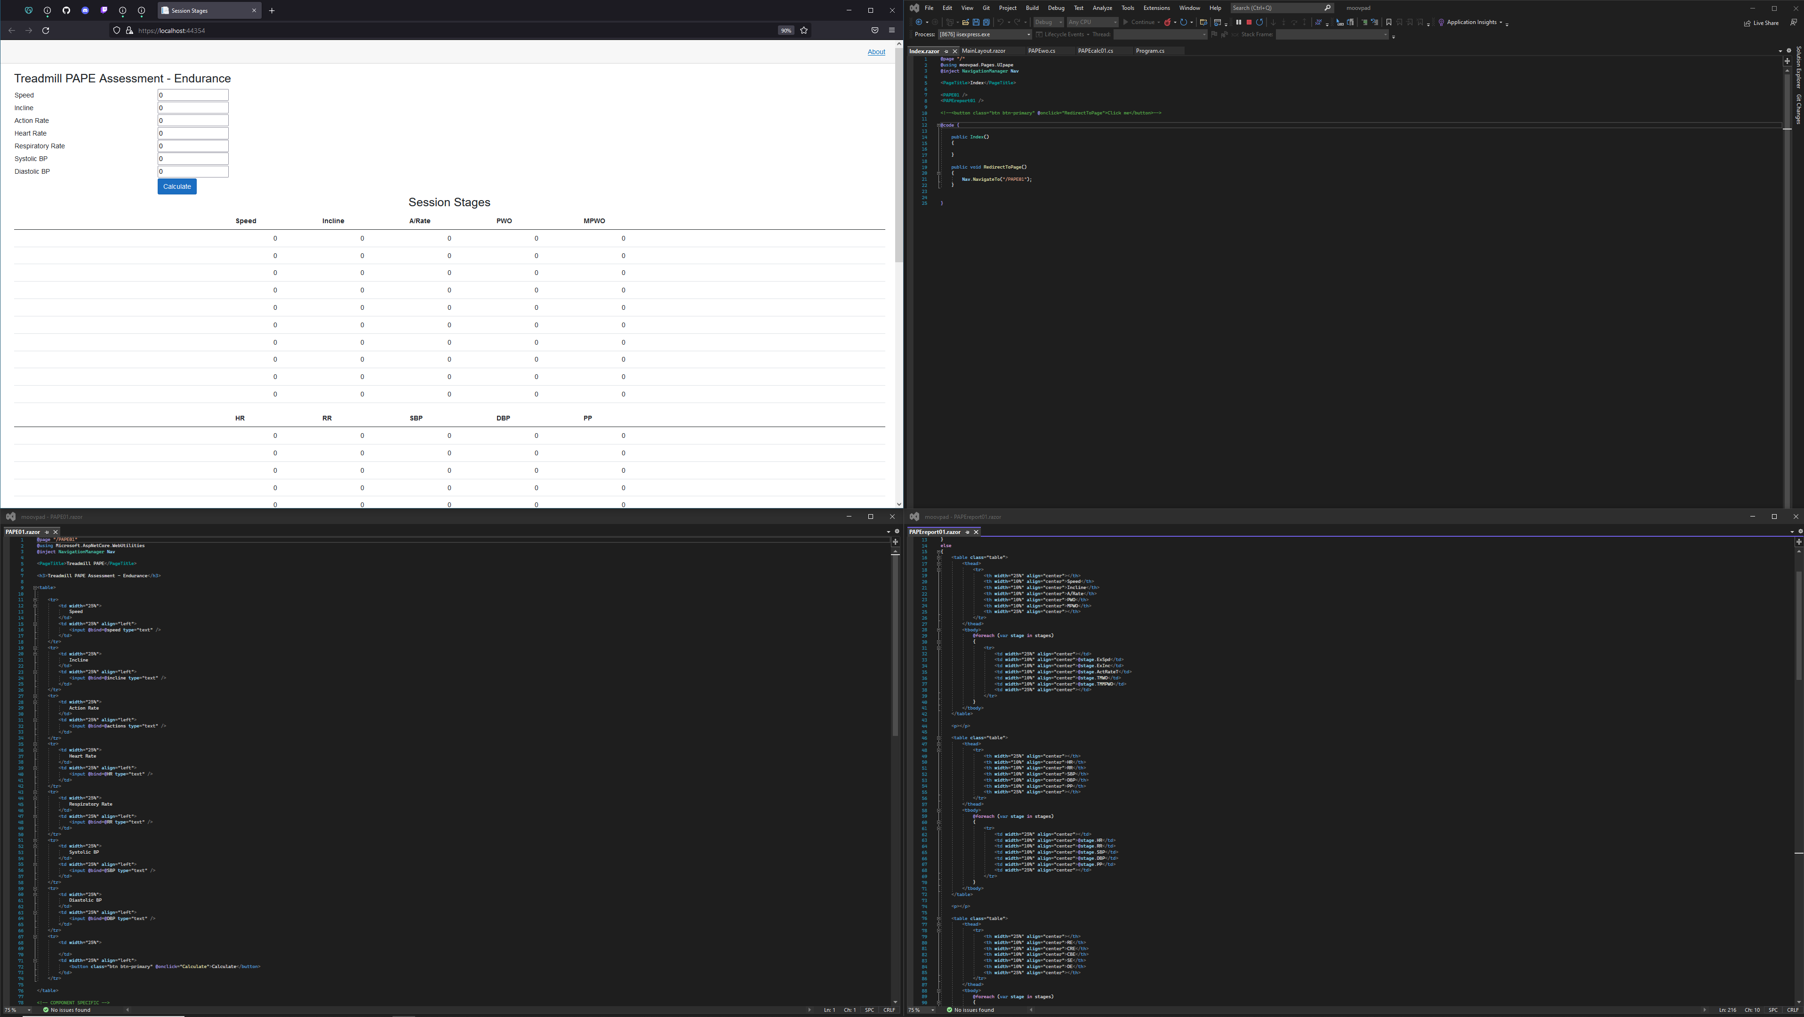Screen dimensions: 1804x1017
Task: Open Solution Explorer side panel
Action: coord(1798,67)
